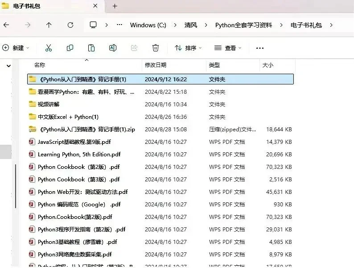This screenshot has width=354, height=268.
Task: Select folder 《Python从入门到精通》背记手册(1)
Action: click(161, 79)
